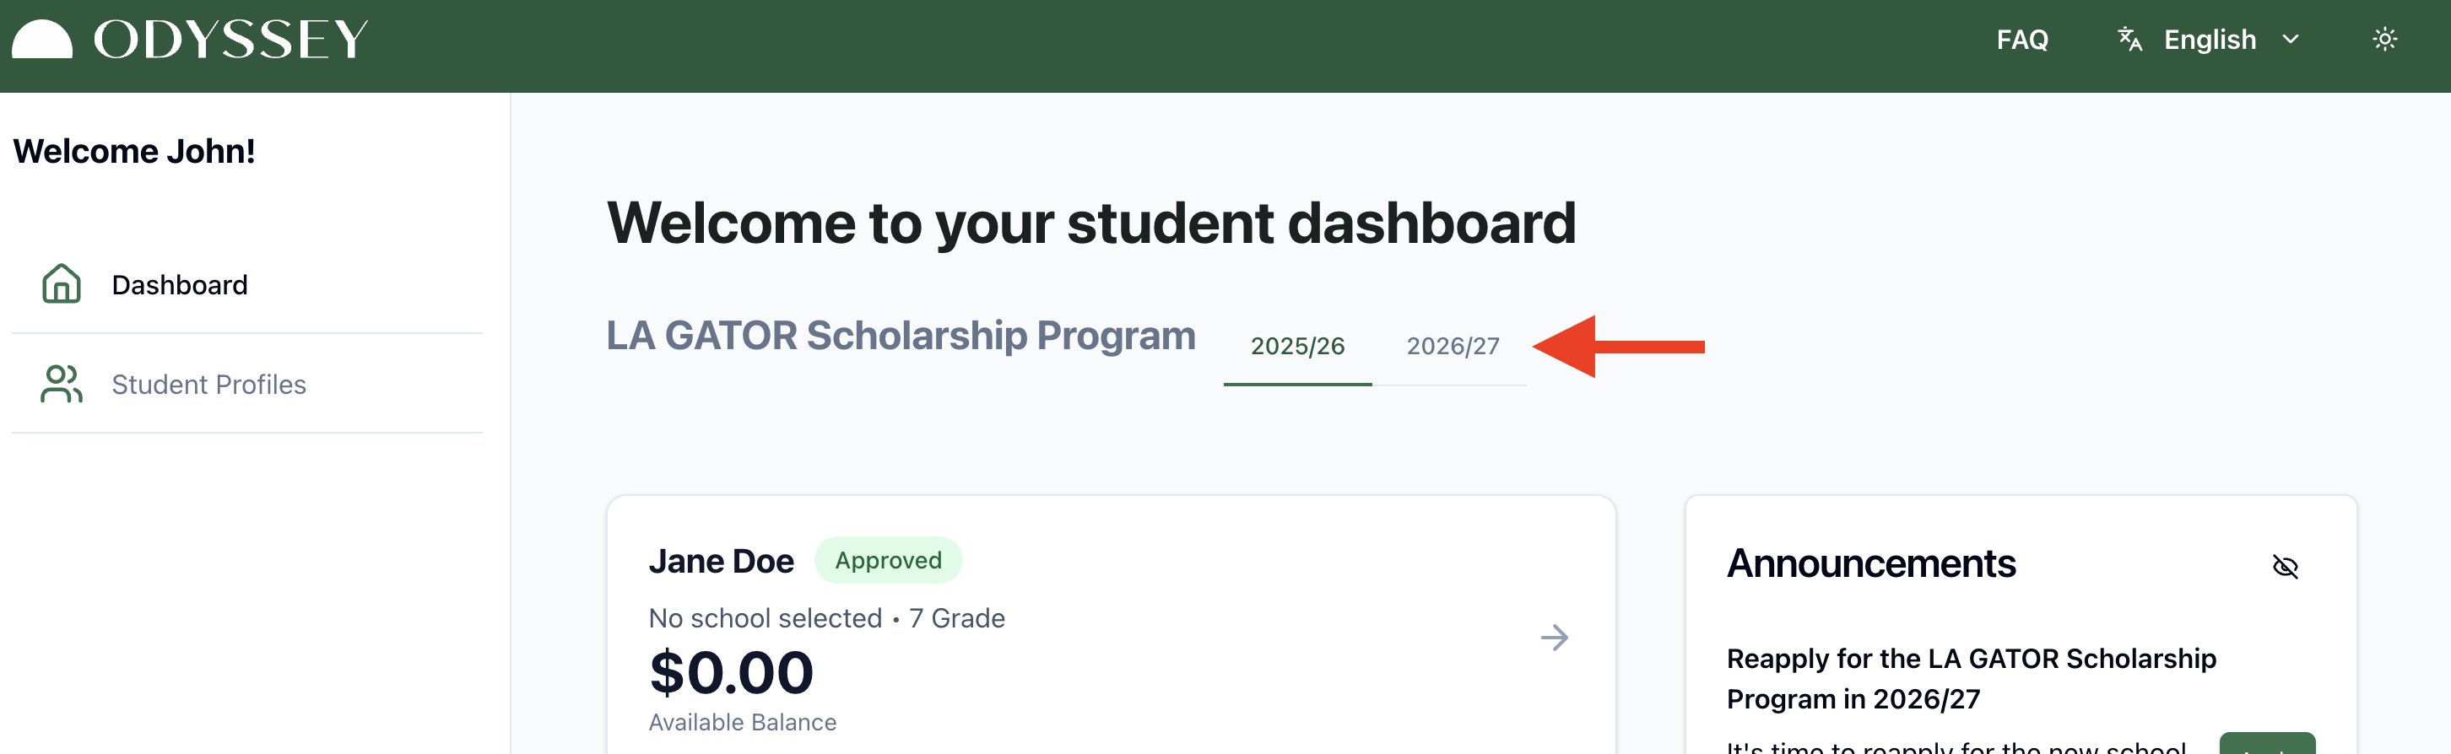Viewport: 2451px width, 754px height.
Task: Click the Odyssey dome logo icon
Action: click(42, 40)
